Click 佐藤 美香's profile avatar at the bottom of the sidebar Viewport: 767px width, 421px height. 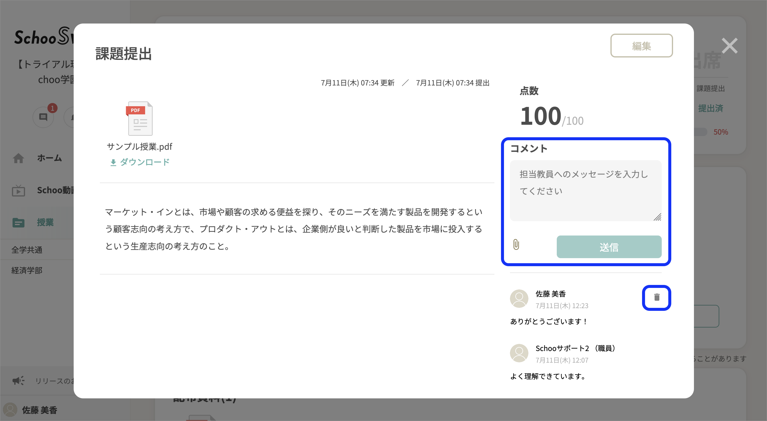click(x=10, y=410)
